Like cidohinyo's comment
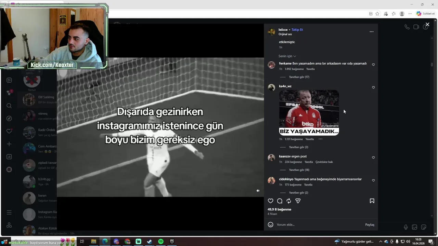Image resolution: width=438 pixels, height=246 pixels. coord(373,180)
